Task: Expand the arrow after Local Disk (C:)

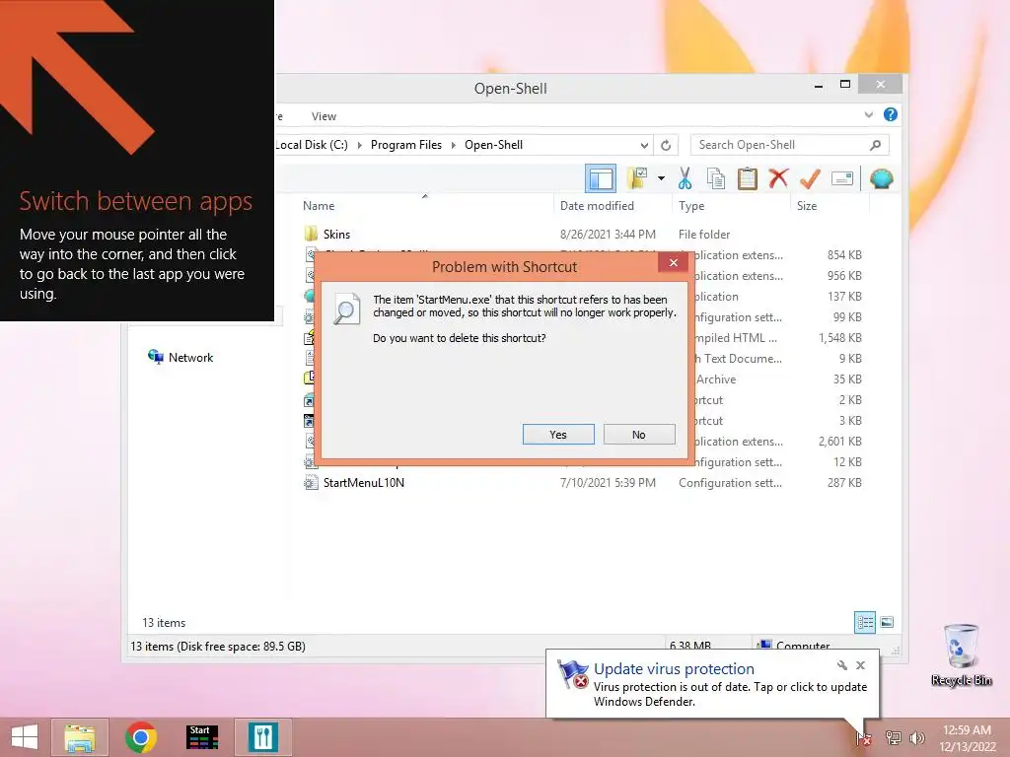Action: tap(359, 145)
